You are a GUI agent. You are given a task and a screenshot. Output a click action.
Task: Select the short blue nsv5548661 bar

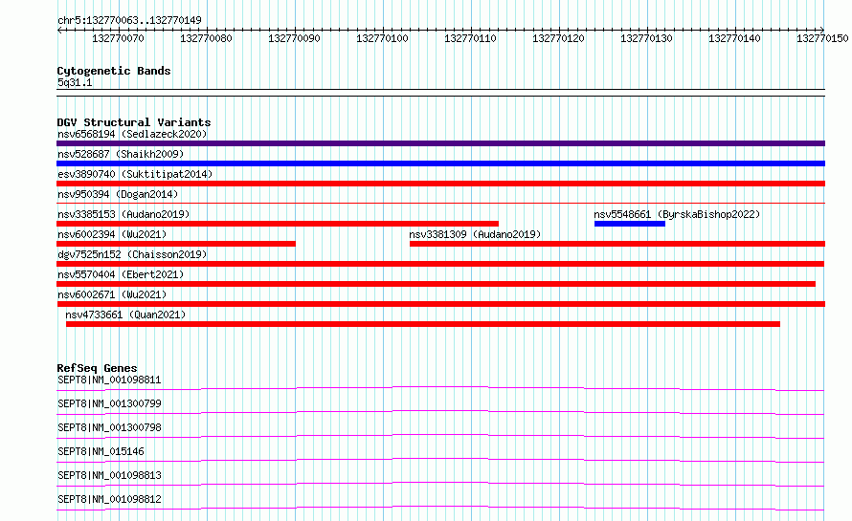pyautogui.click(x=630, y=224)
